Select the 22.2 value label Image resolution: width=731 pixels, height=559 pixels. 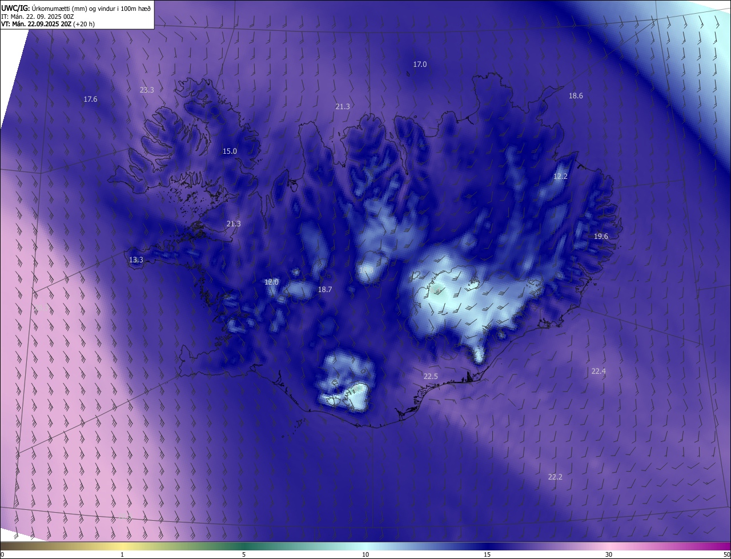tap(555, 477)
